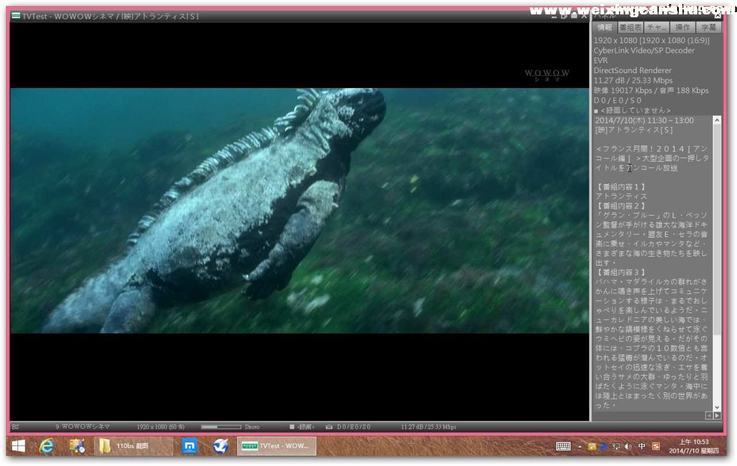Select the 字幕 tab
737x466 pixels.
(709, 27)
